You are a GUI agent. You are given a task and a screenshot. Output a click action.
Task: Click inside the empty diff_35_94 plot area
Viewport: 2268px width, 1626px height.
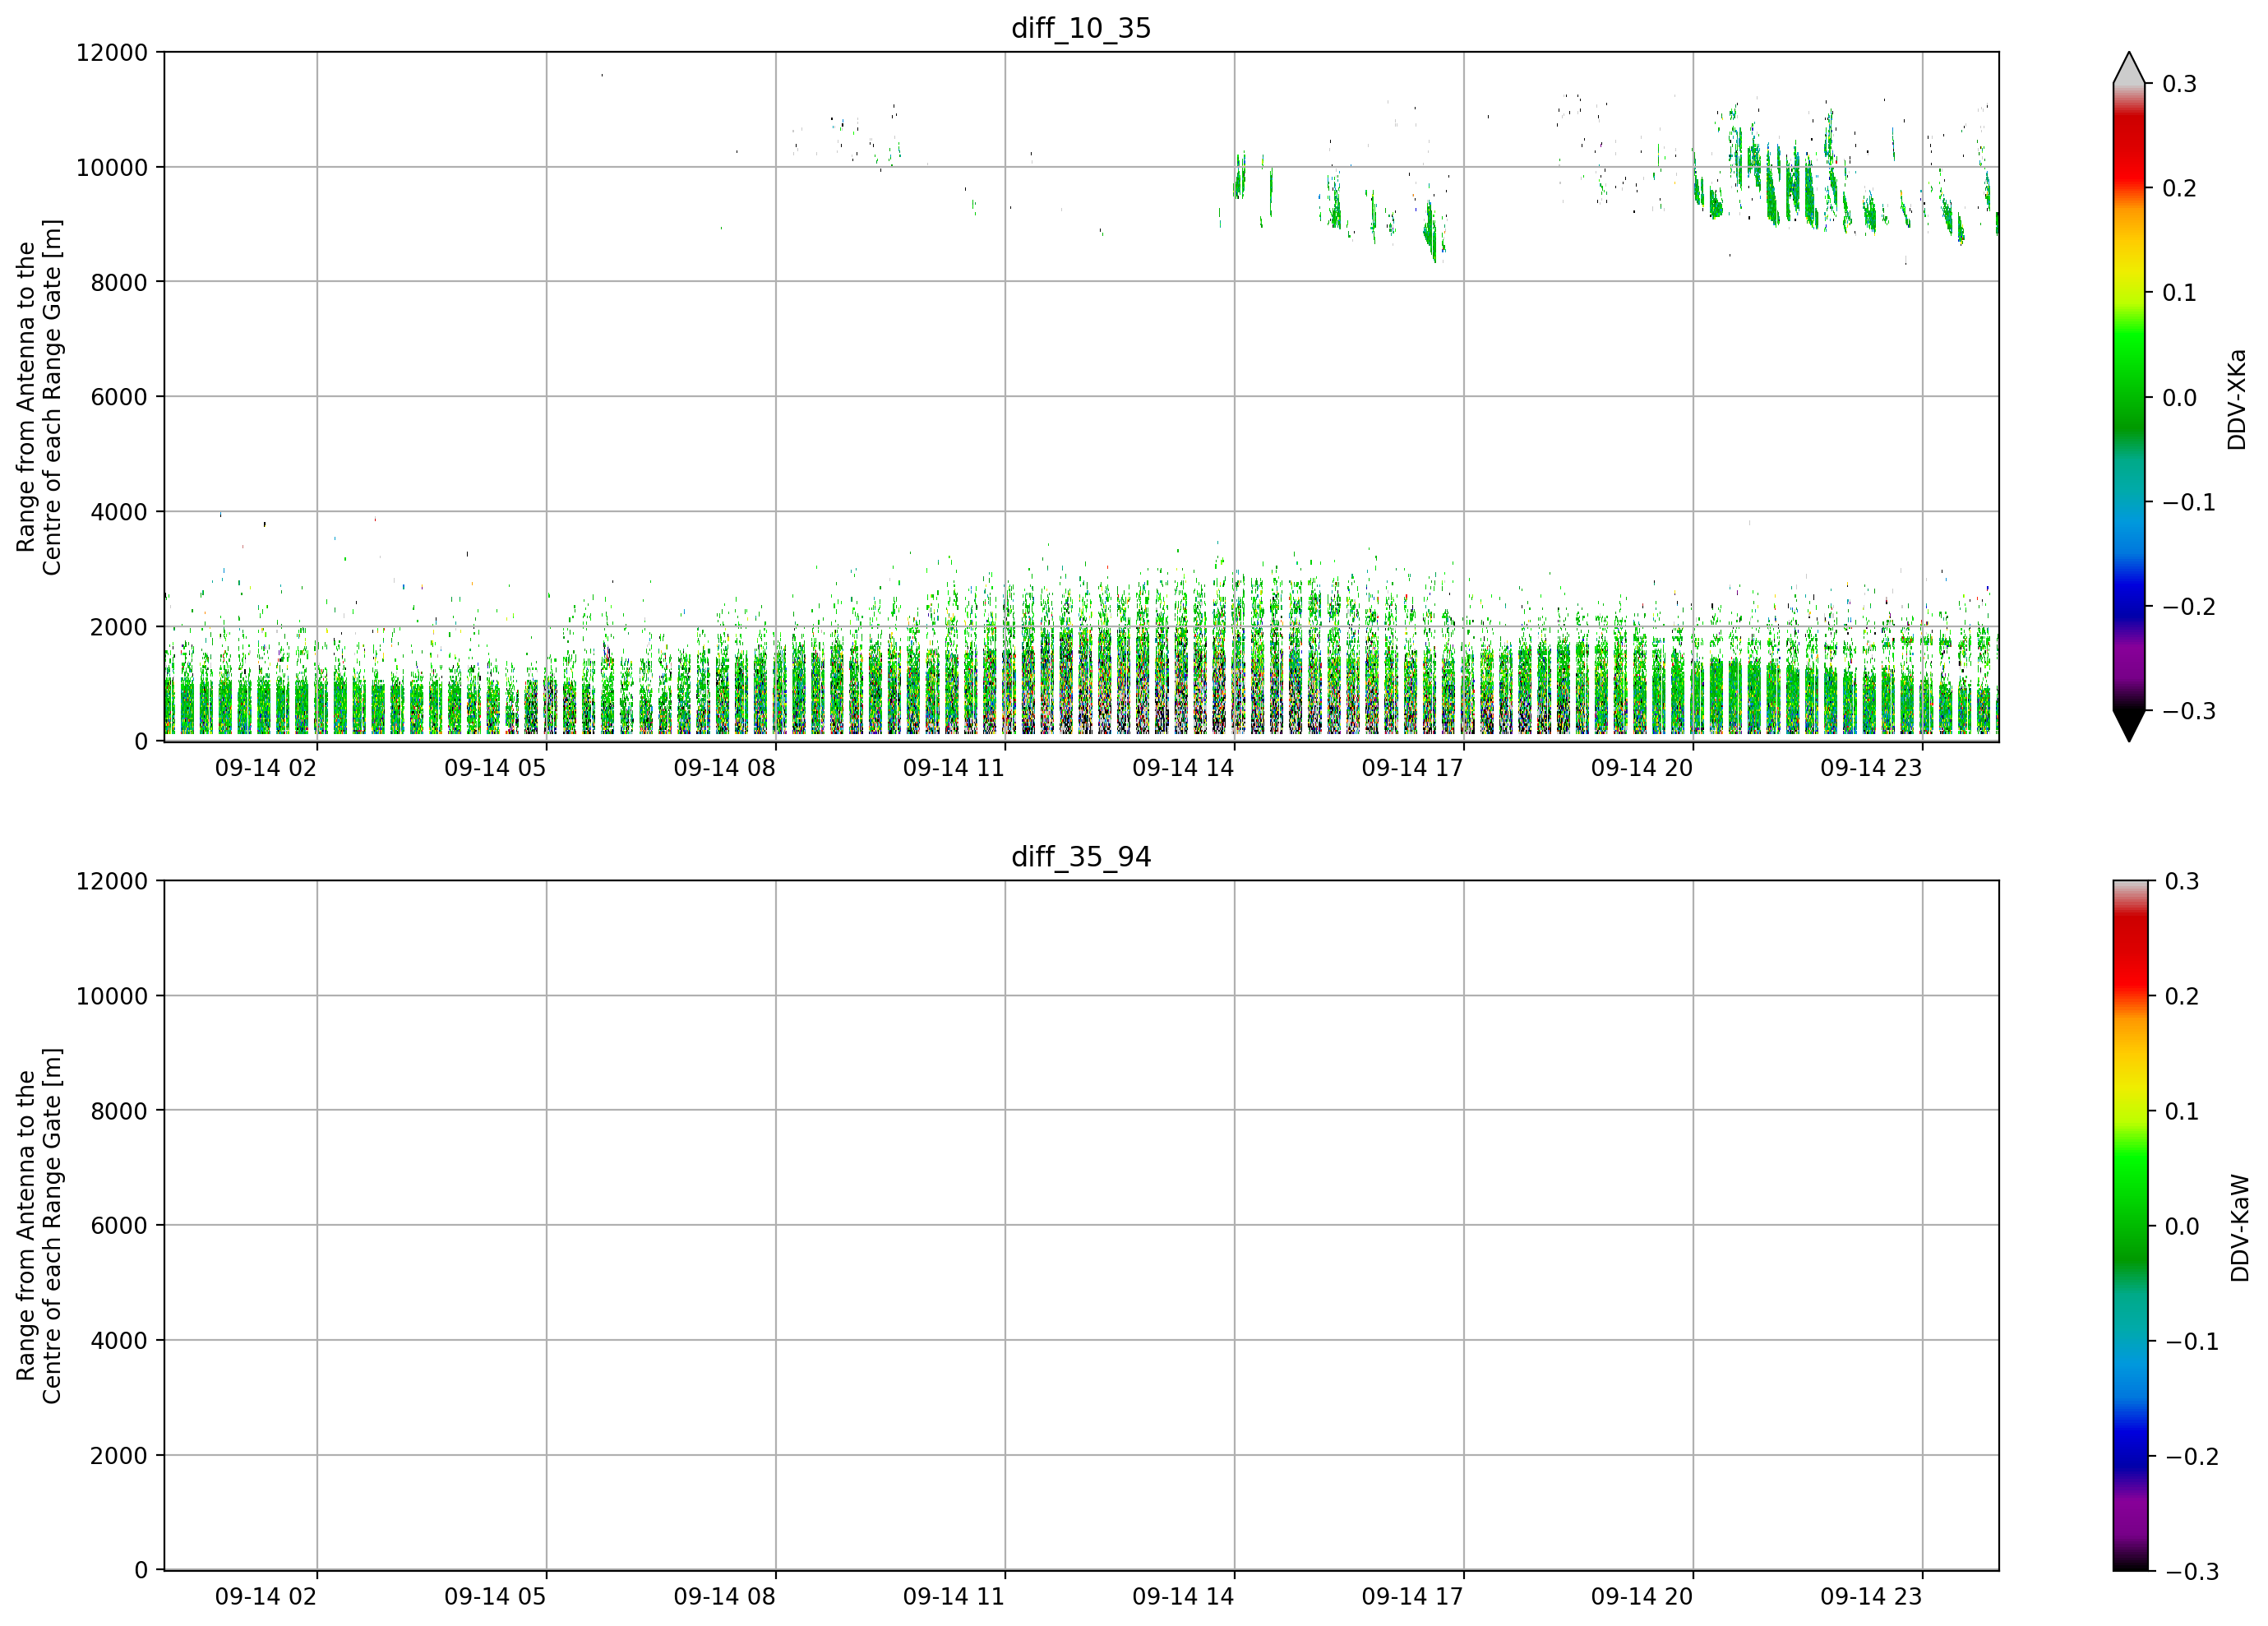click(x=1081, y=1225)
